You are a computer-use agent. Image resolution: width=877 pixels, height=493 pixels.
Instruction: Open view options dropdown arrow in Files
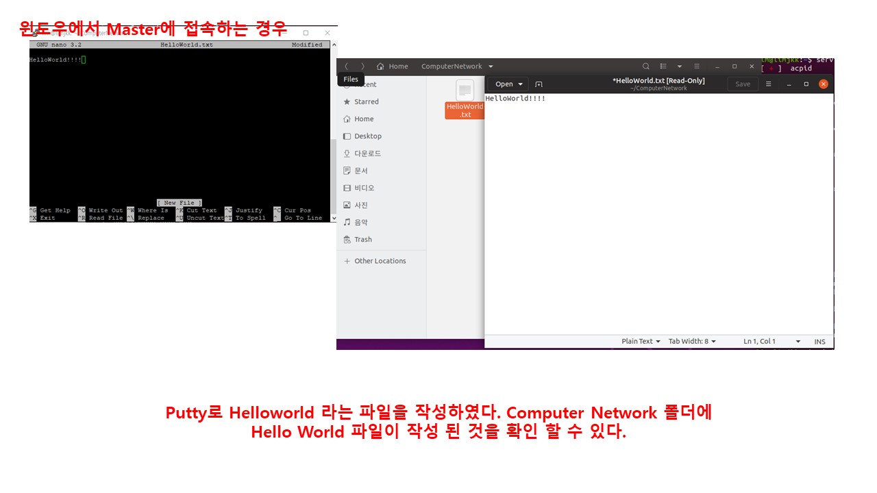tap(680, 66)
